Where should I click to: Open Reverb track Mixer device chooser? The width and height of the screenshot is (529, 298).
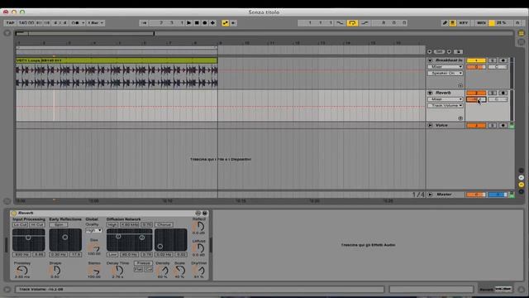coord(446,99)
